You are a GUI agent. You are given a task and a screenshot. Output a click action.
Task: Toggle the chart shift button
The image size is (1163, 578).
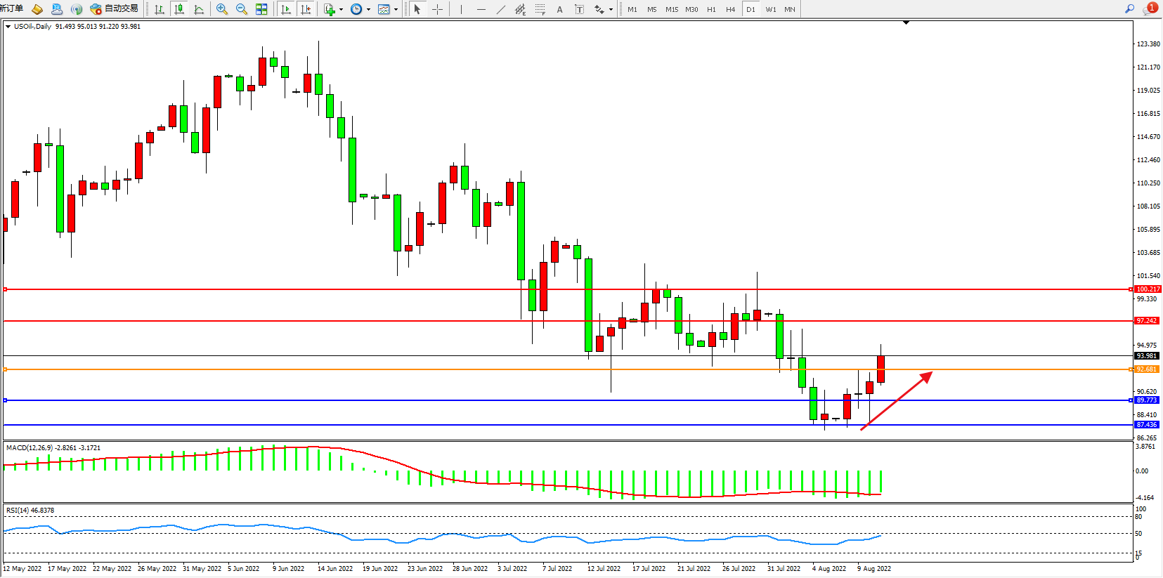coord(306,9)
